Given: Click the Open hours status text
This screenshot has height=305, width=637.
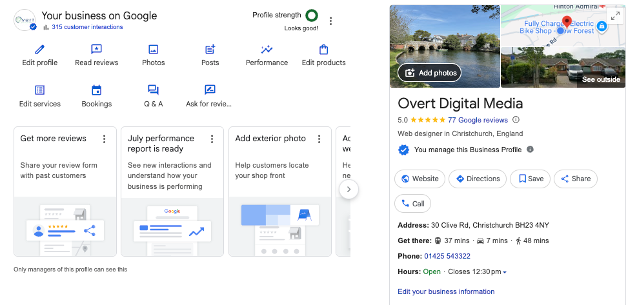Looking at the screenshot, I should point(432,271).
